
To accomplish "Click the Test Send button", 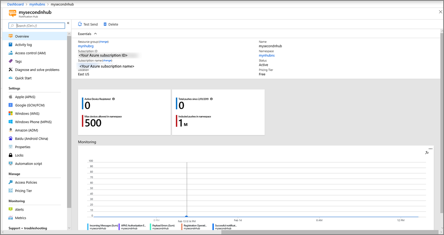I will point(88,24).
